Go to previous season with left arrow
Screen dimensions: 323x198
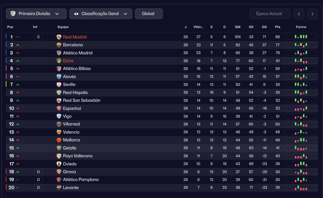click(x=299, y=14)
